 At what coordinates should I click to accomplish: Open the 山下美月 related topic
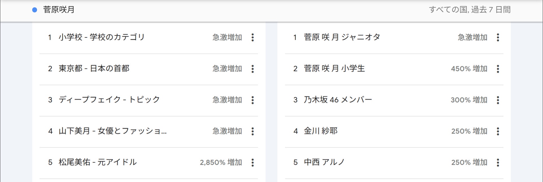click(x=112, y=131)
